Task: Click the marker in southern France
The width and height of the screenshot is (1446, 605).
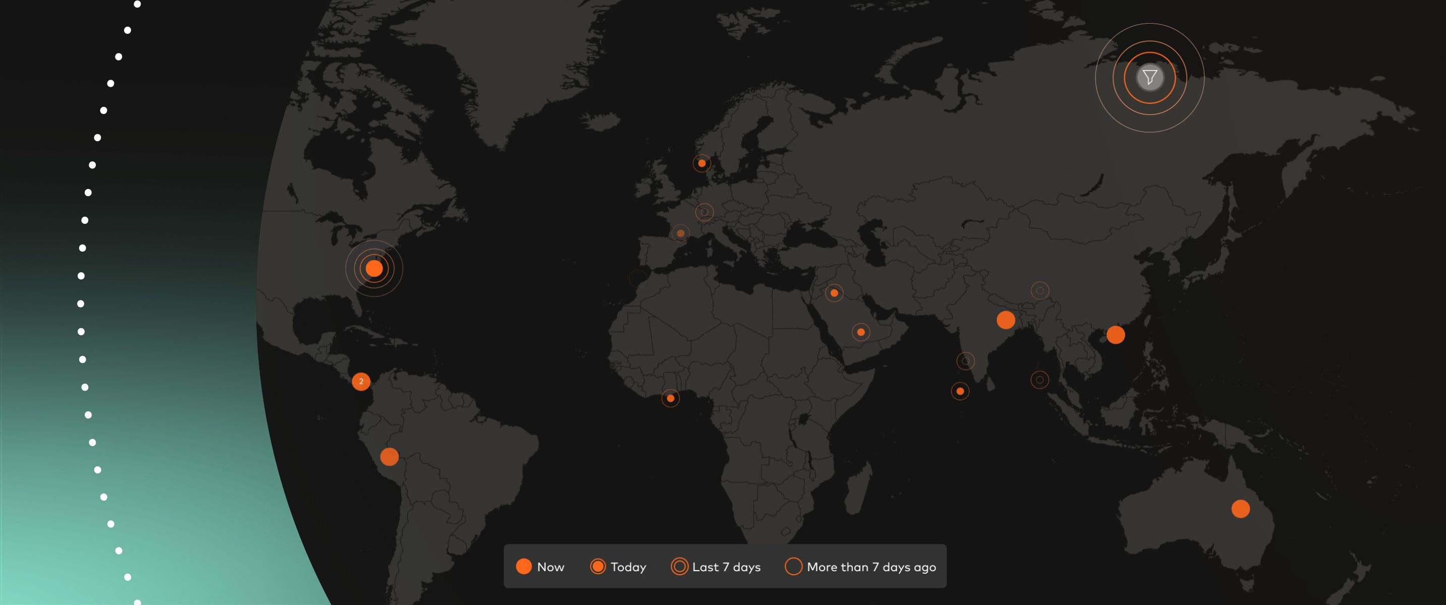Action: point(680,233)
